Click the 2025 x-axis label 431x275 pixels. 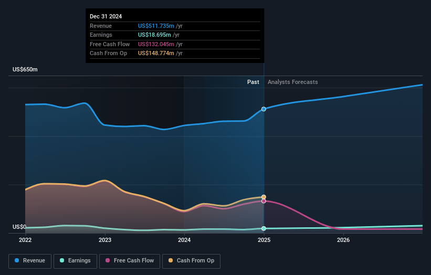click(x=264, y=240)
